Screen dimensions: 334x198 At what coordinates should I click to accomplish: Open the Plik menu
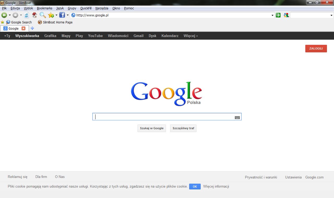pyautogui.click(x=4, y=8)
